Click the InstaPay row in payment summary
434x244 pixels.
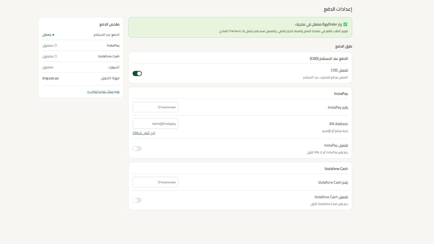coord(81,46)
